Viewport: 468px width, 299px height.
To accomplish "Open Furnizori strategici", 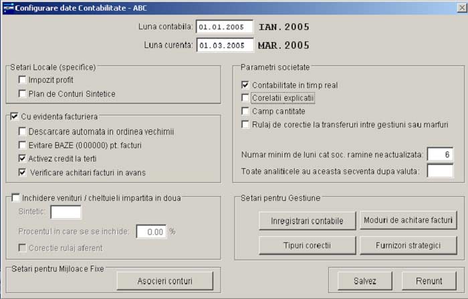I will (x=408, y=246).
